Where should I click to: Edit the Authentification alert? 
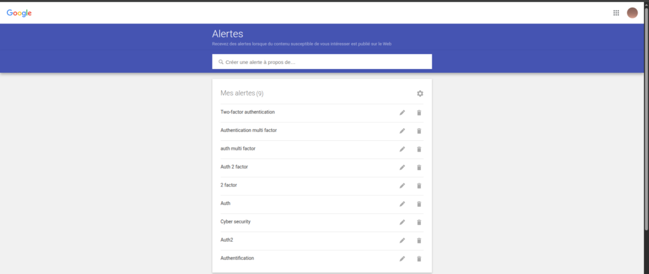coord(402,259)
